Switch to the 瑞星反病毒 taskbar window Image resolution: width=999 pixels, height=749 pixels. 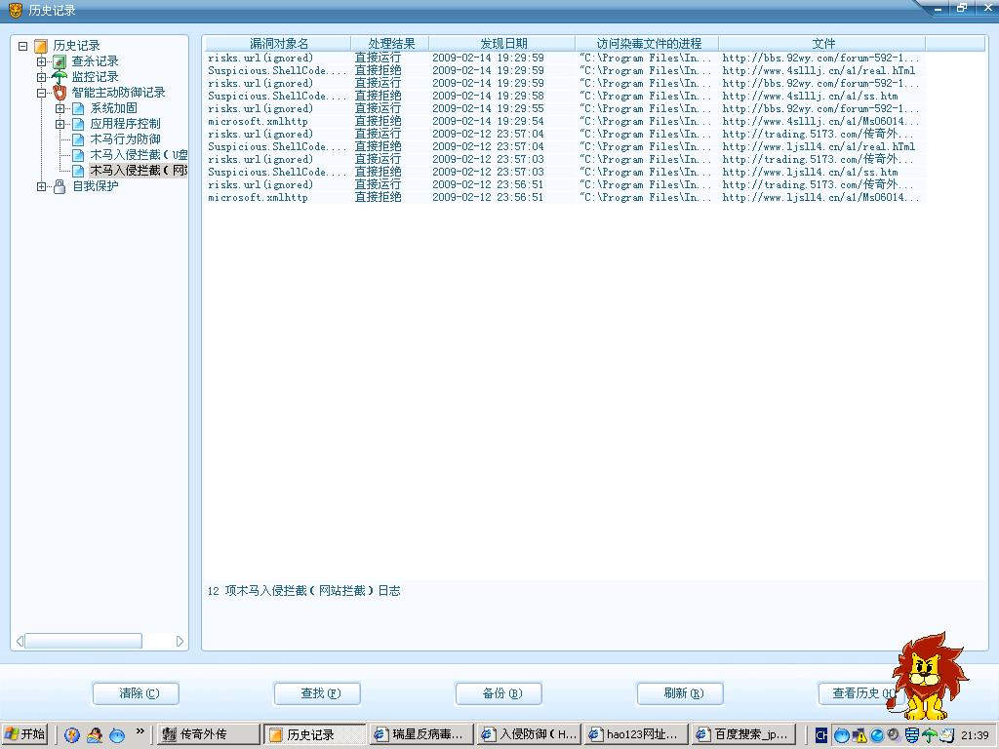pos(421,735)
